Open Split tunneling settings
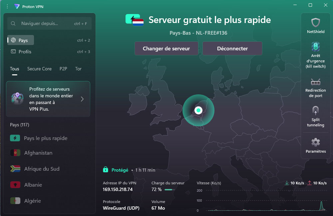The height and width of the screenshot is (216, 333). click(316, 117)
